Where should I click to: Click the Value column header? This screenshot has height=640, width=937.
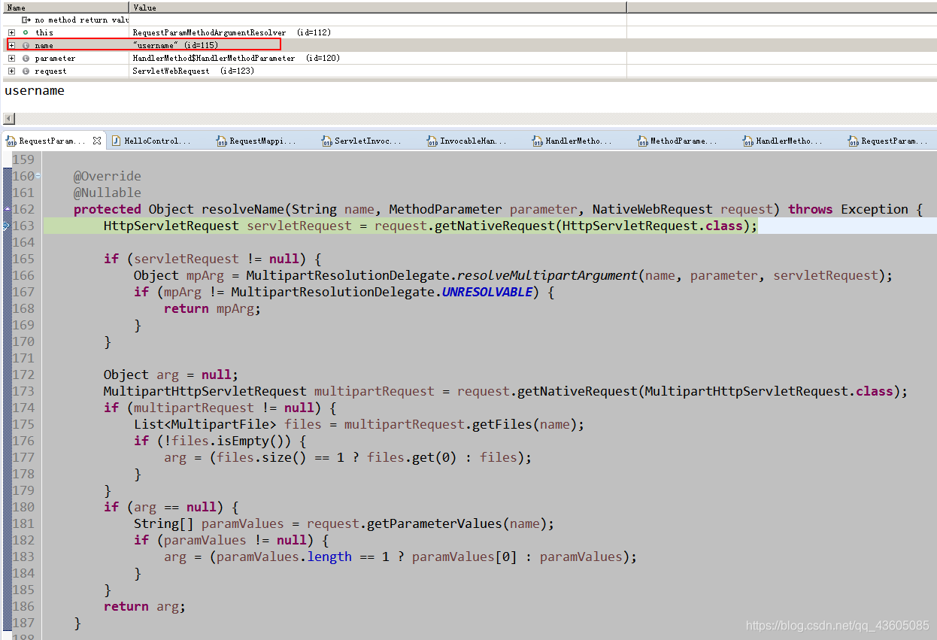[378, 7]
